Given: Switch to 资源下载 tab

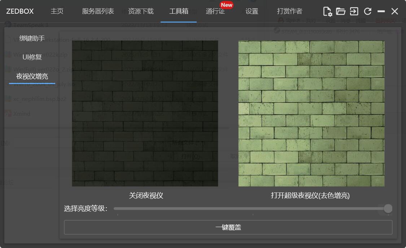Looking at the screenshot, I should [x=141, y=11].
